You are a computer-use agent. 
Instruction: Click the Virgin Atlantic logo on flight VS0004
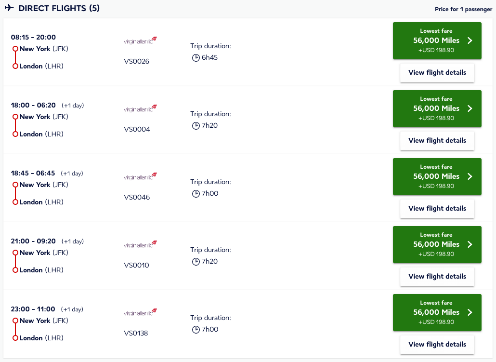point(139,108)
